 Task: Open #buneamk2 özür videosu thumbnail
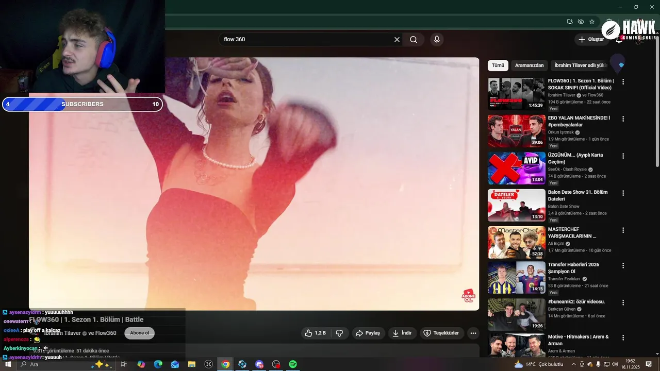(x=516, y=314)
